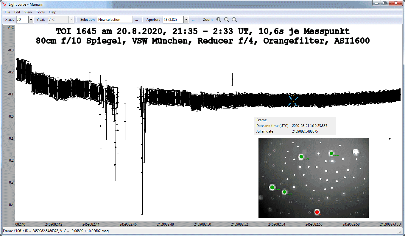Maximize the Light curve window
Screen dimensions: 405x236
tap(384, 3)
